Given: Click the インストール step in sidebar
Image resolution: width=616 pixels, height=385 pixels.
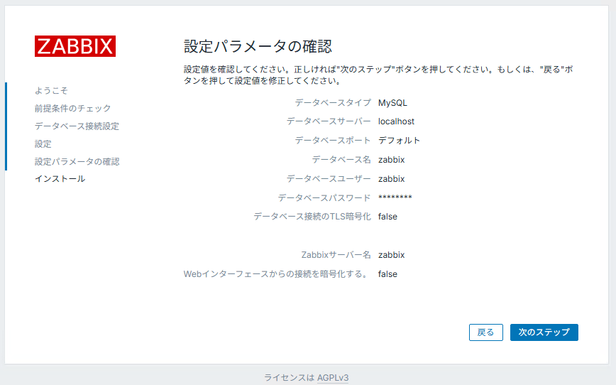Looking at the screenshot, I should [60, 179].
